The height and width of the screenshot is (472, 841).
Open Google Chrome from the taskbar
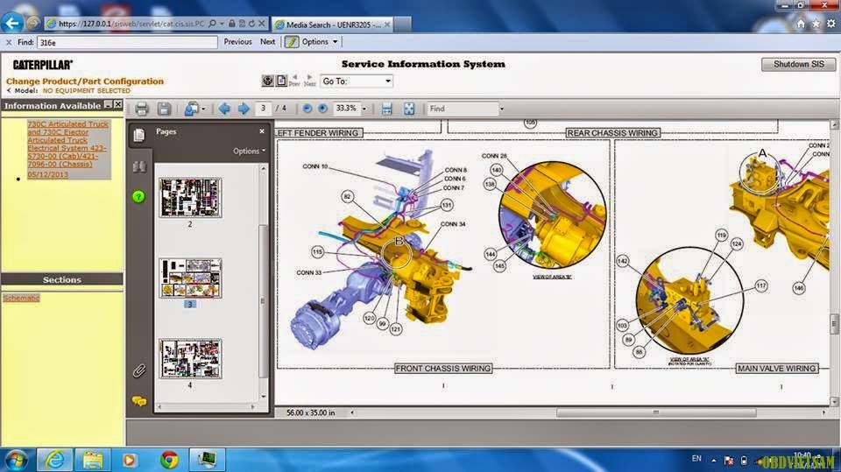169,459
